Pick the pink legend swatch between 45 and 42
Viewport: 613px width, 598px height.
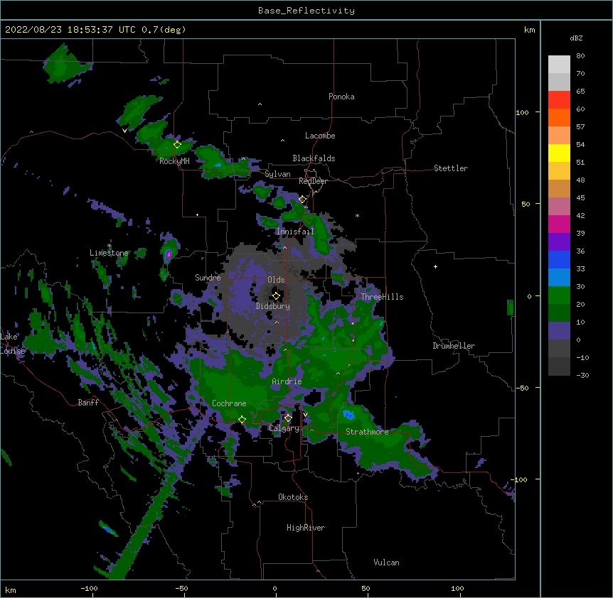pos(559,207)
